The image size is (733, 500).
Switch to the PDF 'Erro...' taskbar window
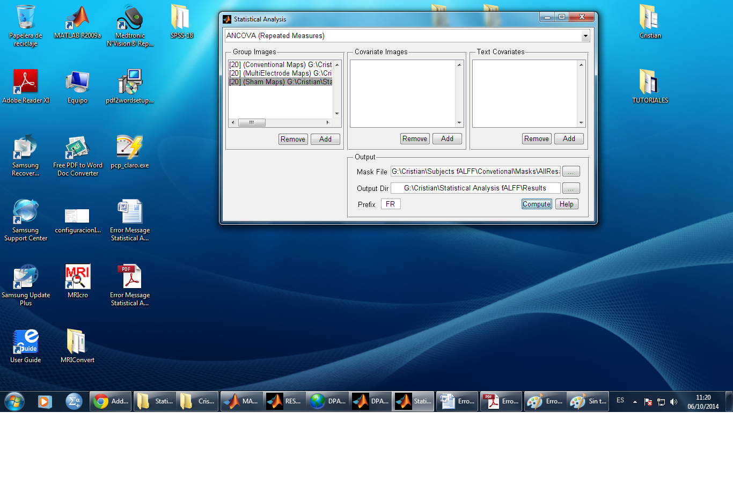point(501,401)
